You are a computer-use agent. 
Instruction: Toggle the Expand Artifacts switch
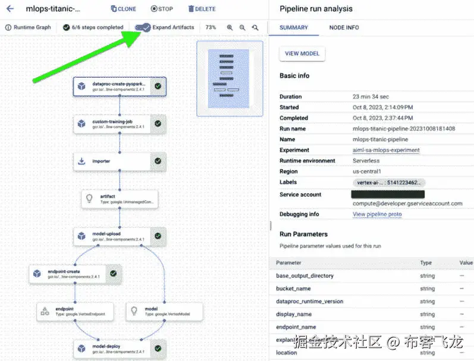143,27
